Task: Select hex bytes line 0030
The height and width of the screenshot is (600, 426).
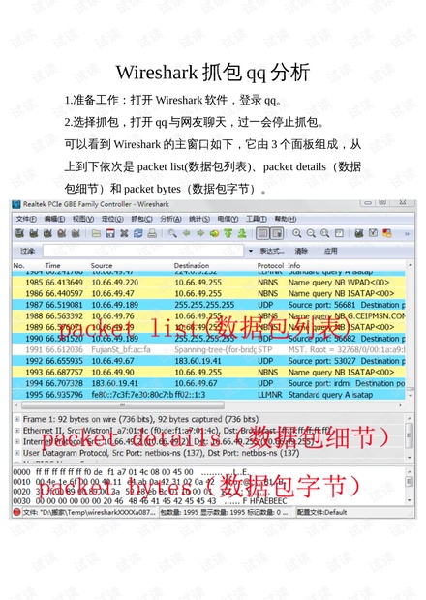Action: 150,500
